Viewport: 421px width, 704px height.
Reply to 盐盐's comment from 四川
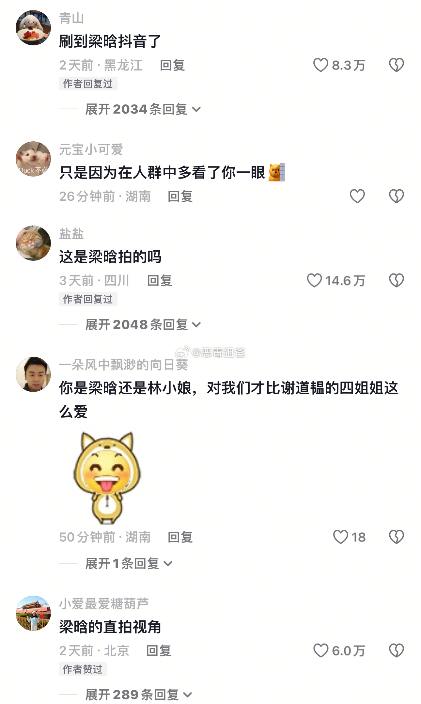160,281
